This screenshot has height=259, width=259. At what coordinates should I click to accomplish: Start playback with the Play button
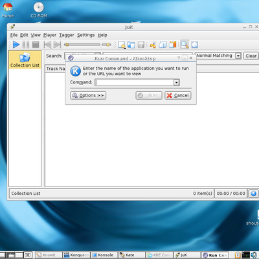[x=16, y=45]
